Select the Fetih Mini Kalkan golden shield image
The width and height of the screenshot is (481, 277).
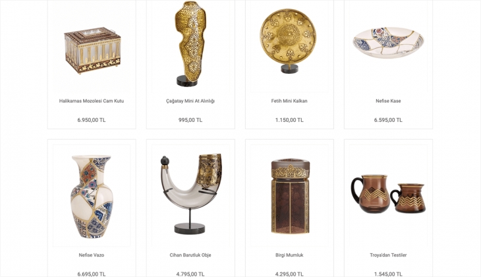click(x=289, y=46)
